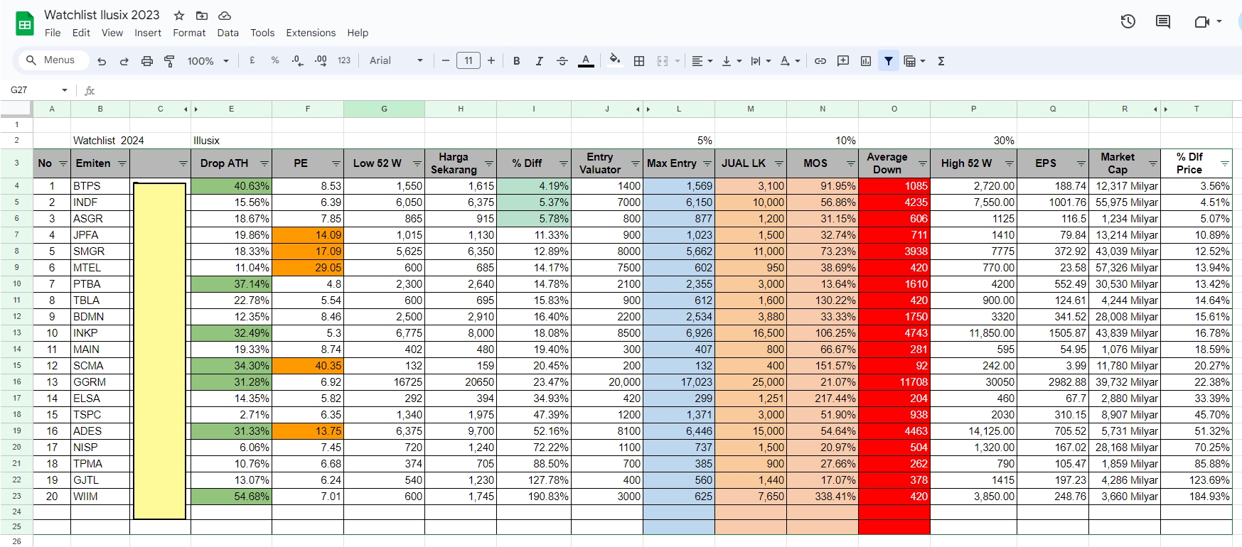This screenshot has height=547, width=1242.
Task: Open the functions sigma menu
Action: (x=941, y=61)
